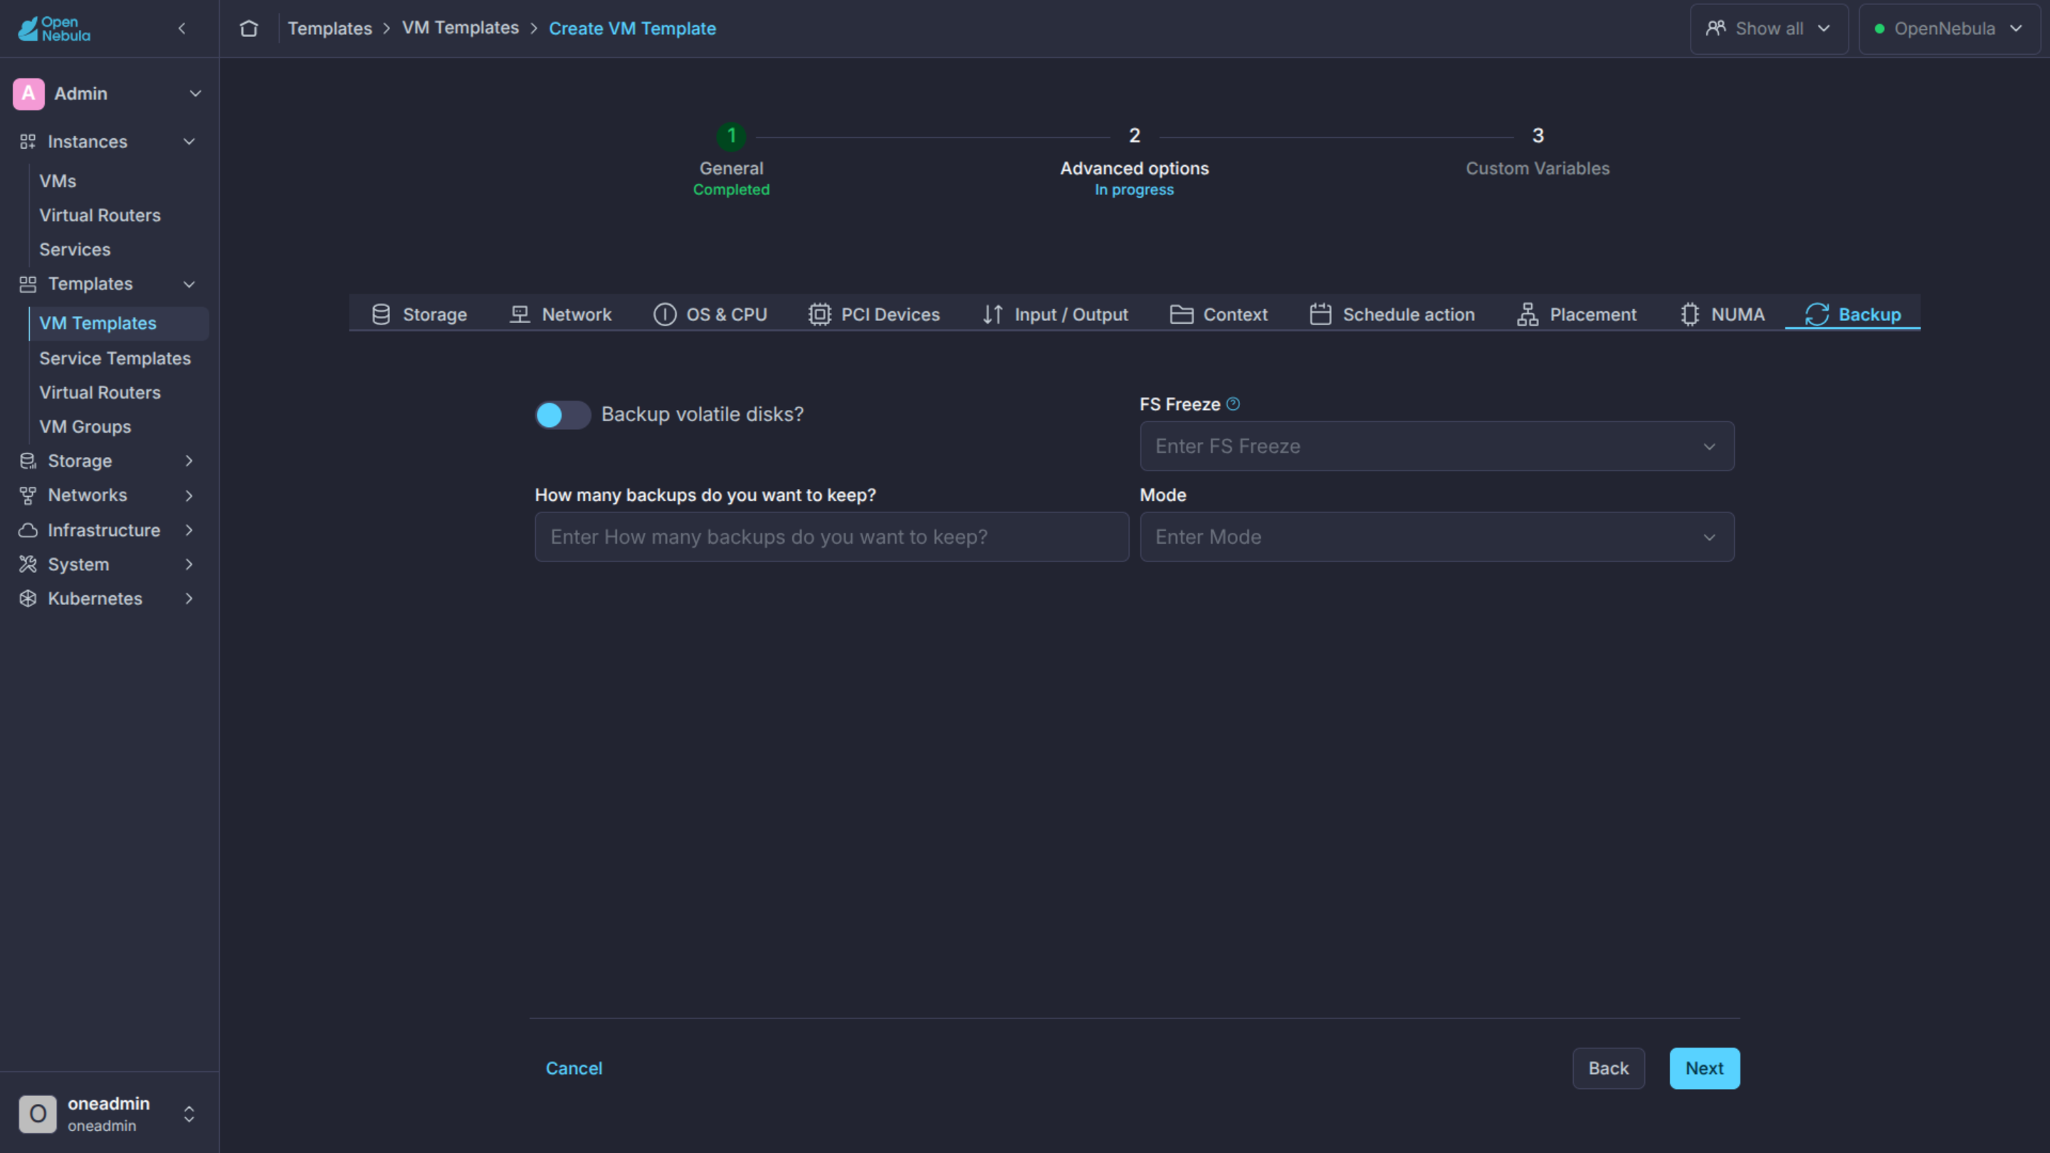Viewport: 2050px width, 1153px height.
Task: Open VMs in the sidebar
Action: (x=58, y=181)
